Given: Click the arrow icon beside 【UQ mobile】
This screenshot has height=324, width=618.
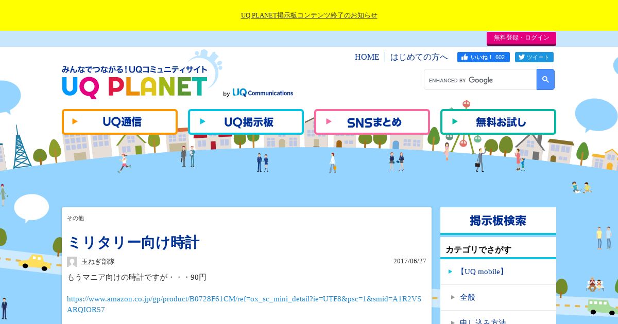Looking at the screenshot, I should pyautogui.click(x=451, y=272).
